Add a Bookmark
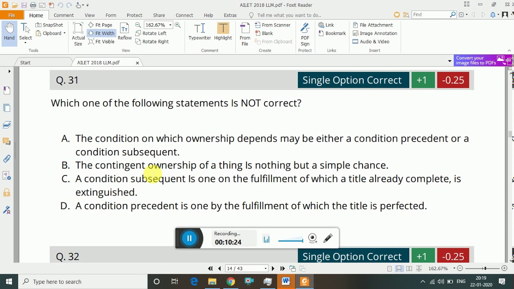Screen dimensions: 514x289 click(332, 33)
